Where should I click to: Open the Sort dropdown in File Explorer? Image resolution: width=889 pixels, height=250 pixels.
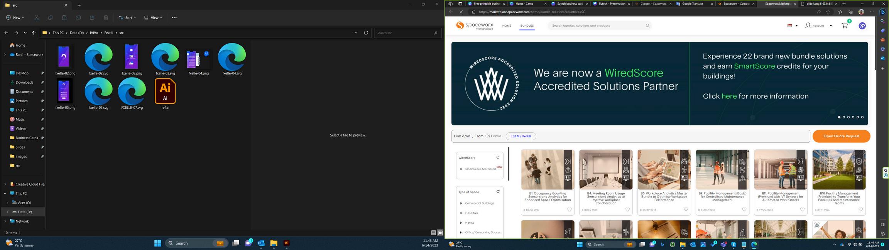(x=127, y=18)
